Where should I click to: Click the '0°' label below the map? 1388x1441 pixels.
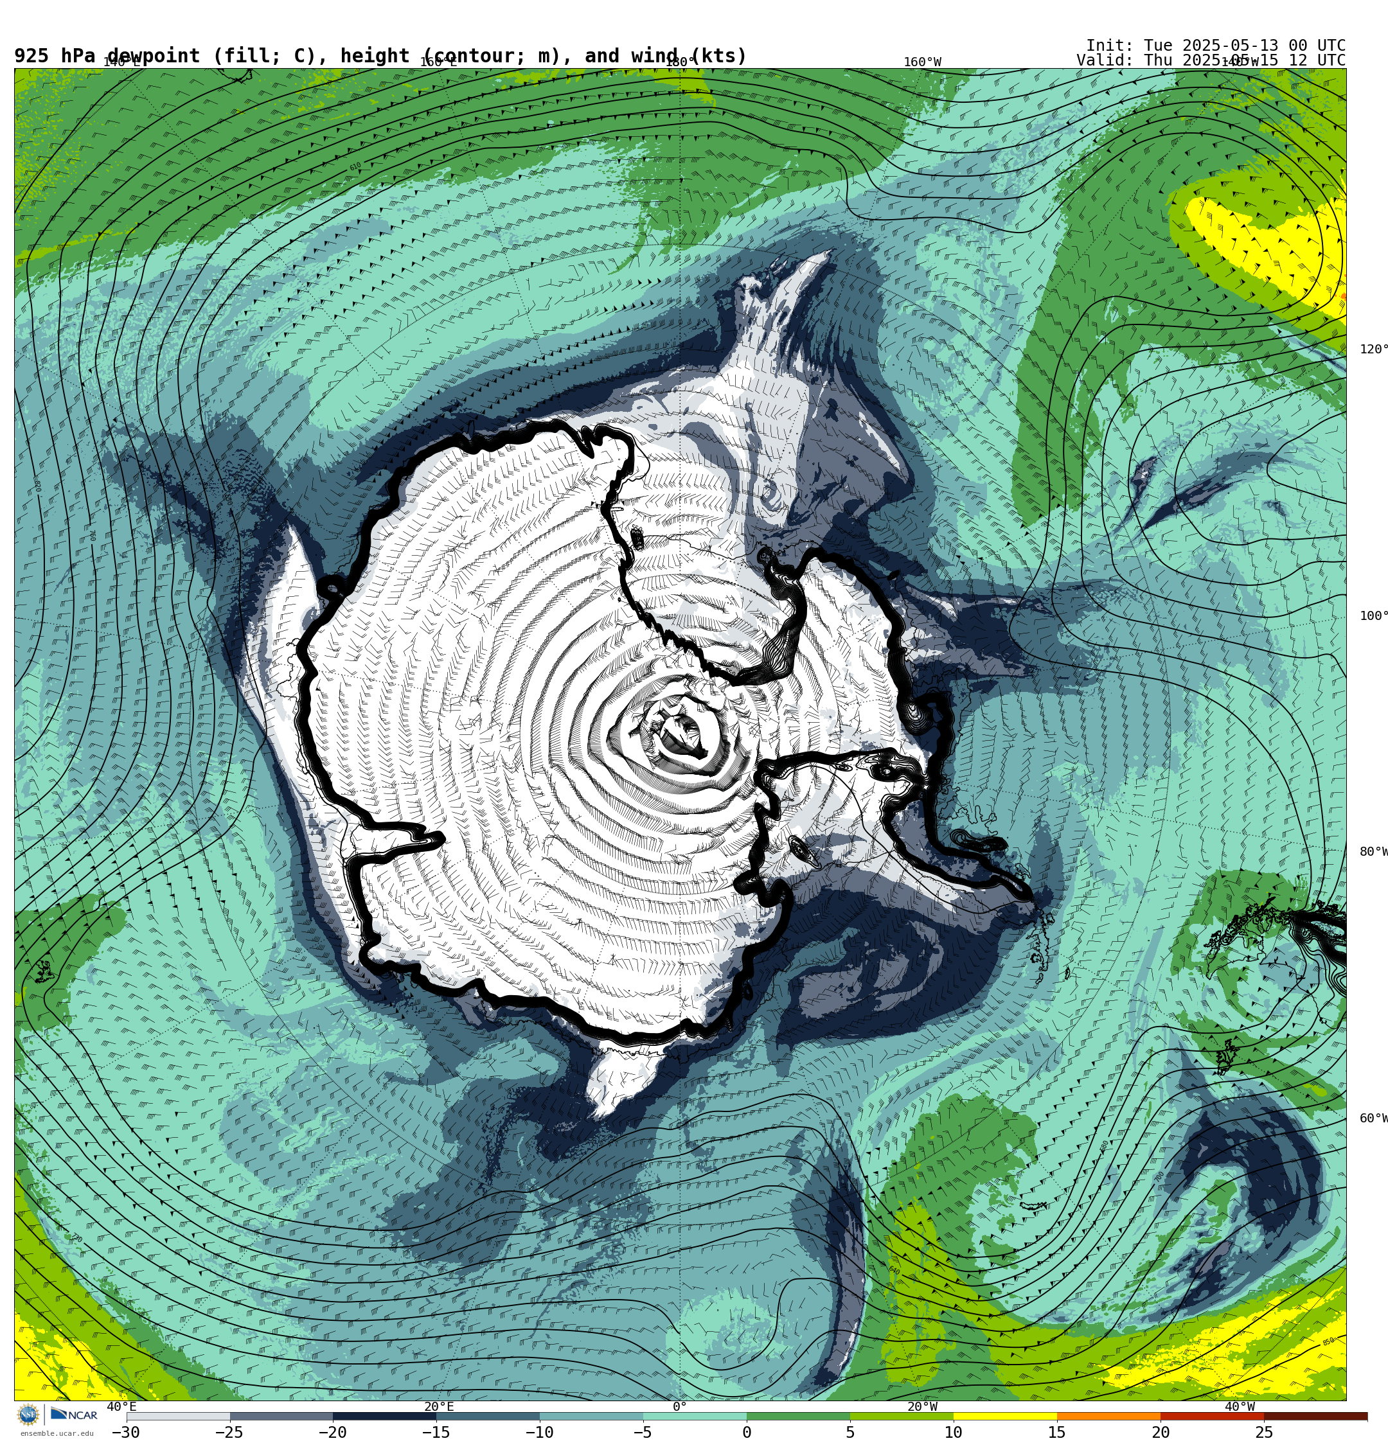(680, 1407)
